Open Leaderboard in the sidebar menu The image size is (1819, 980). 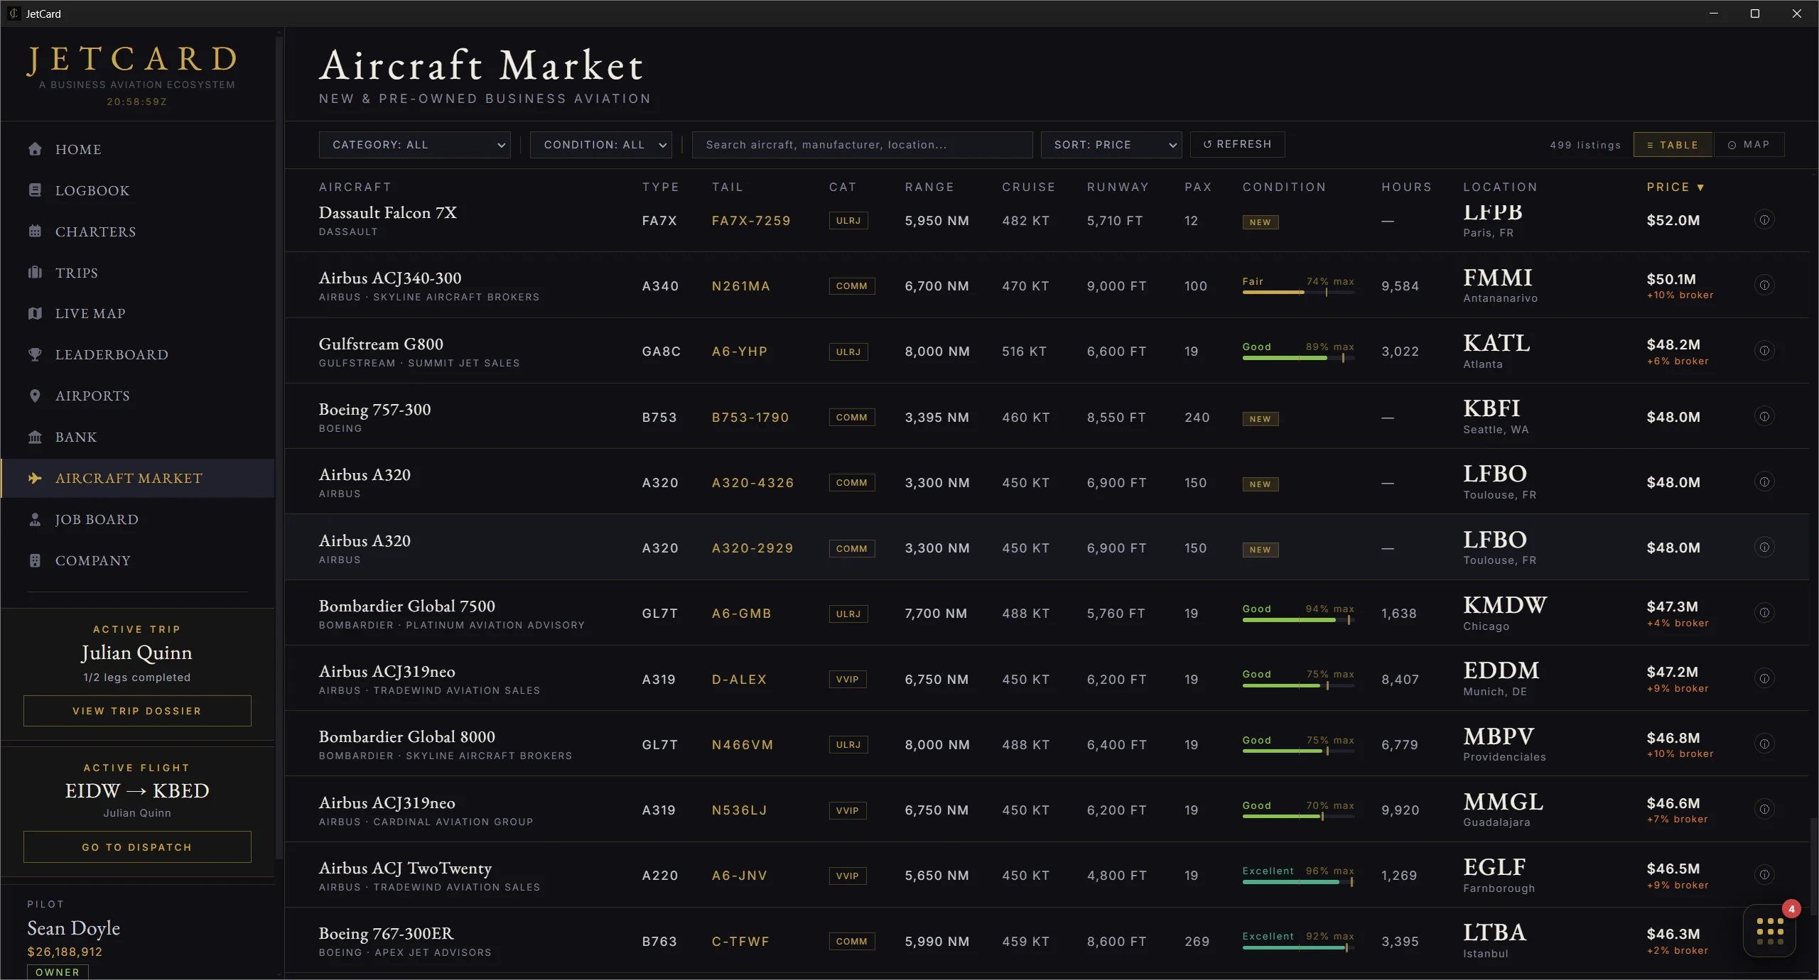point(138,354)
